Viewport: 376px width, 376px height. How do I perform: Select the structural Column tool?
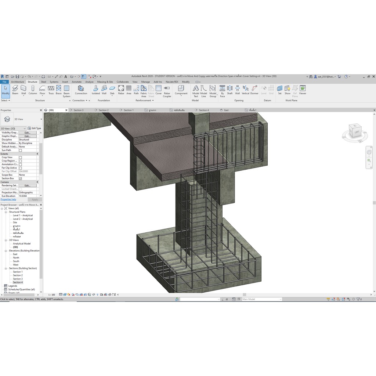(33, 90)
